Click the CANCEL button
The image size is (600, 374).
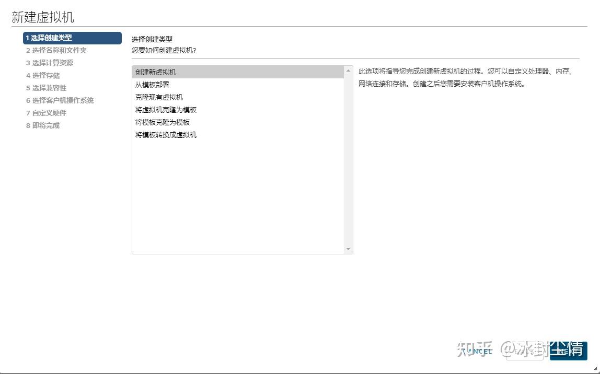(x=477, y=351)
